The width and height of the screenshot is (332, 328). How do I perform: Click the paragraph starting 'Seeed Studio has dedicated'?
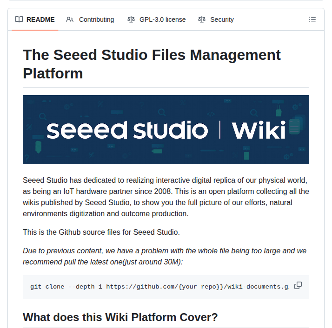pyautogui.click(x=166, y=197)
